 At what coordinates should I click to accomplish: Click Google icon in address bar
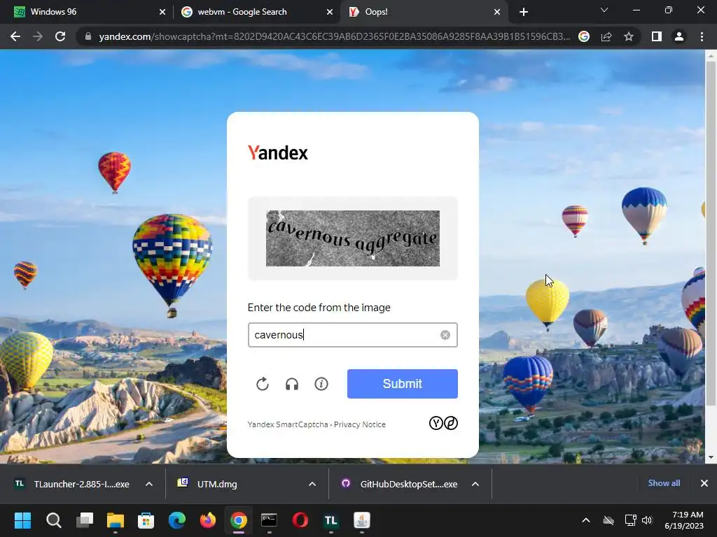point(584,36)
